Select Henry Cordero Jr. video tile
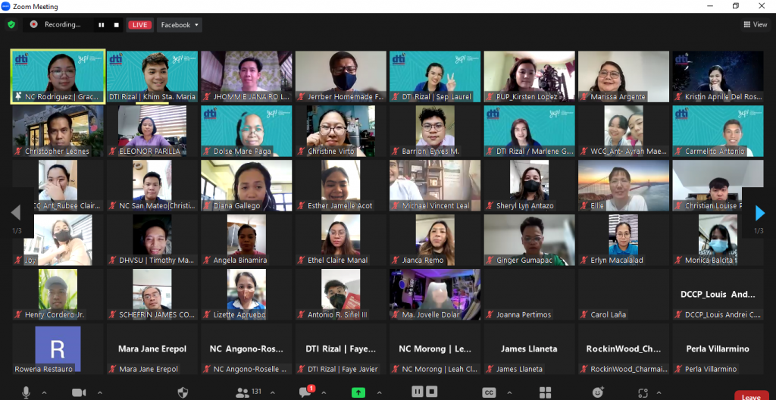Screen dimensions: 776x400 point(58,294)
